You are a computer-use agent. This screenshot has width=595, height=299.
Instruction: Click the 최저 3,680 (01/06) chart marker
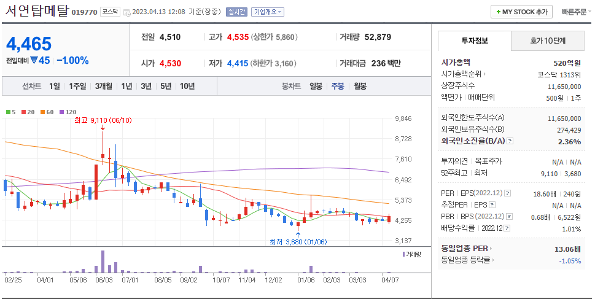point(298,242)
